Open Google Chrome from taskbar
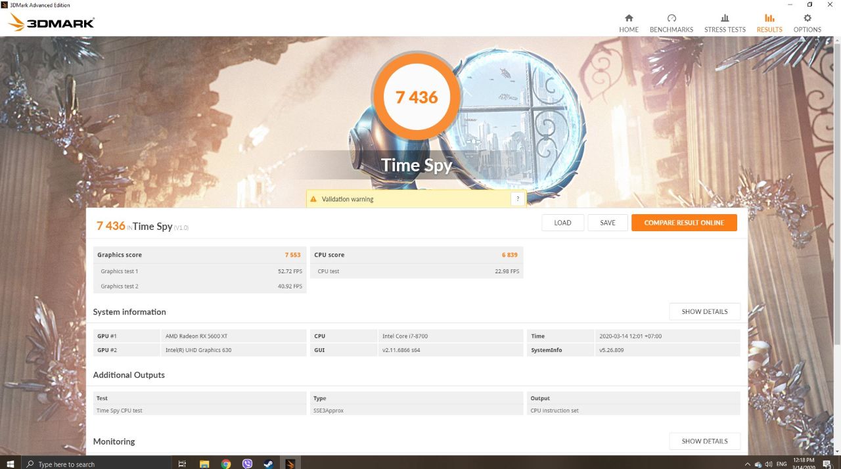Screen dimensions: 841x469 tap(225, 464)
